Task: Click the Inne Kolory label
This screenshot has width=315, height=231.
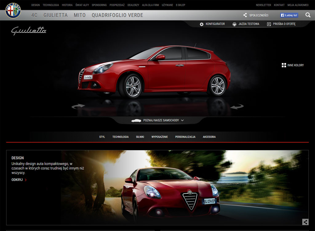Action: click(x=296, y=65)
